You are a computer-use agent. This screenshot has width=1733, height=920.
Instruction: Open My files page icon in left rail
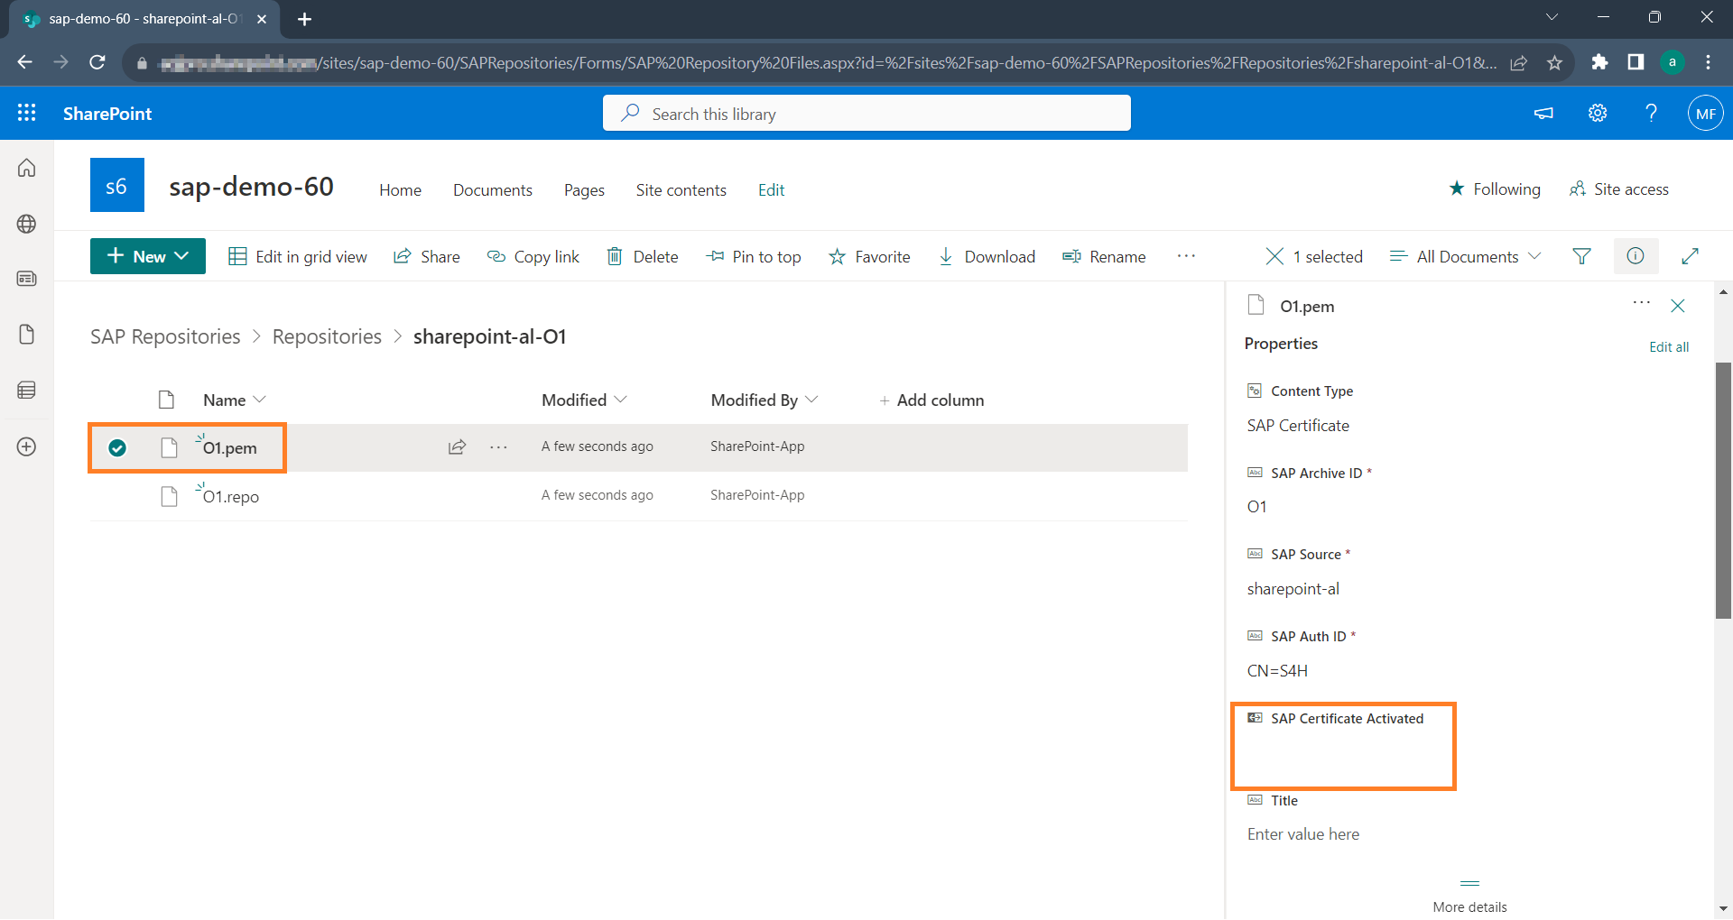pos(27,335)
